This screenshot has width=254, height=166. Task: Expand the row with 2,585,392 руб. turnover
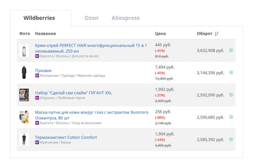coord(231,139)
